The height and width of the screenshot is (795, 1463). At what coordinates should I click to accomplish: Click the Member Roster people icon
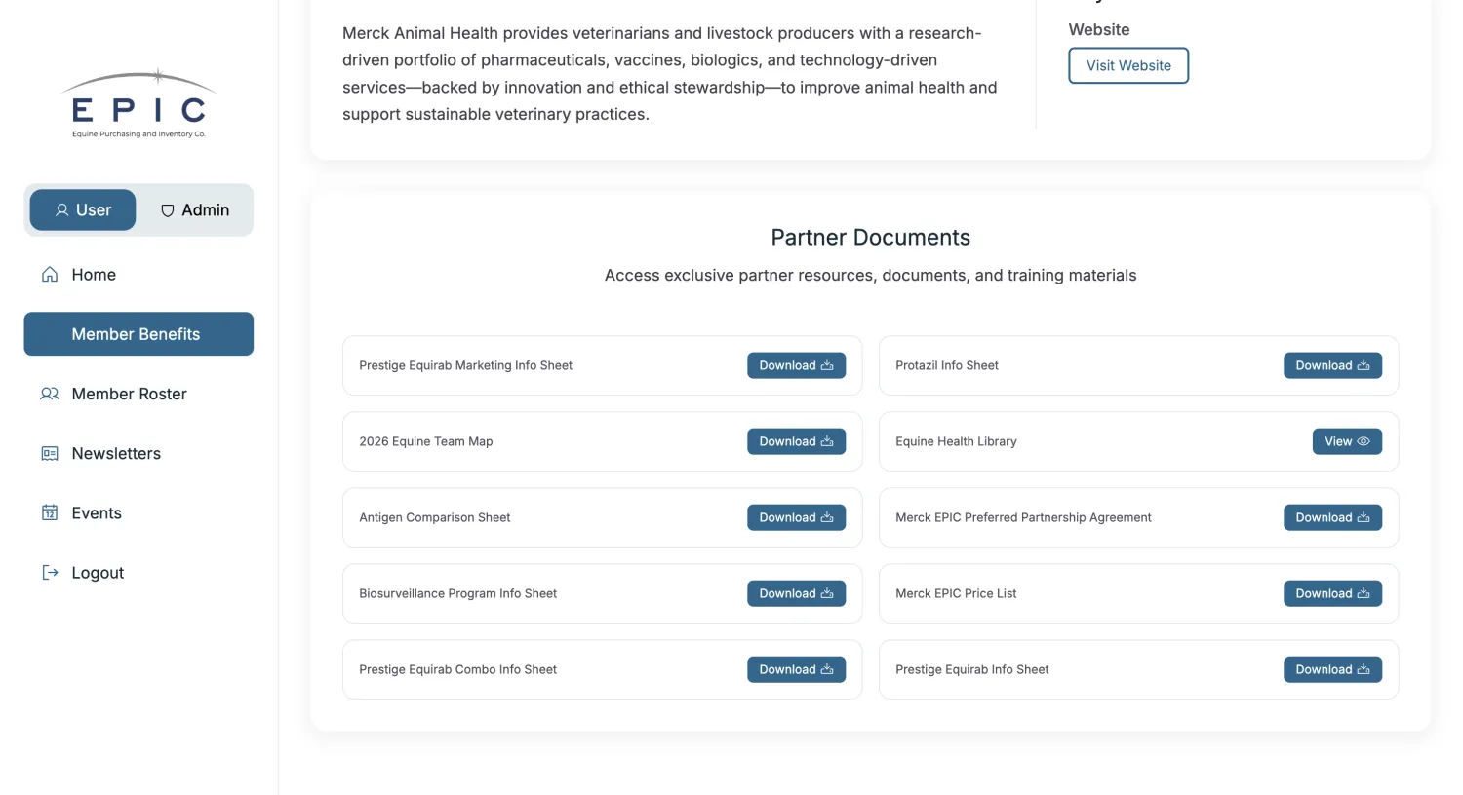50,394
